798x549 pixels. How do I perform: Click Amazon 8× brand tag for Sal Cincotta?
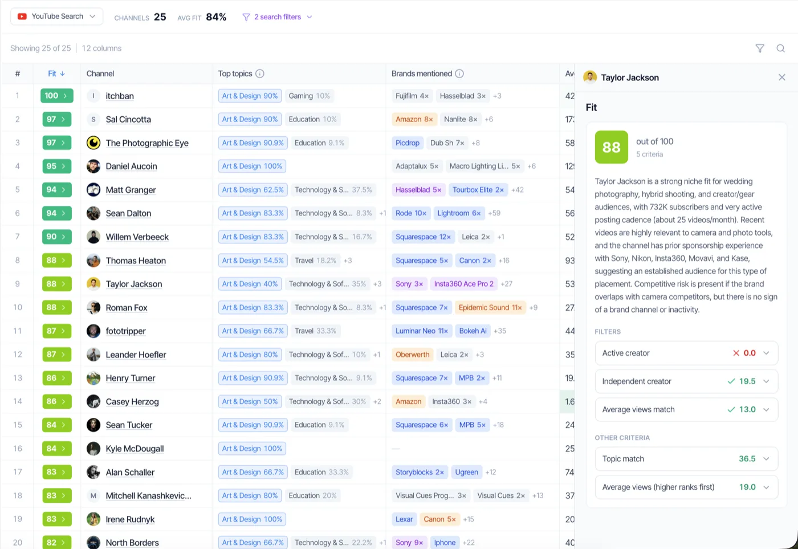[414, 119]
